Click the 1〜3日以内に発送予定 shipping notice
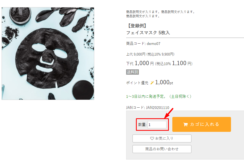This screenshot has height=160, width=244. (x=159, y=96)
